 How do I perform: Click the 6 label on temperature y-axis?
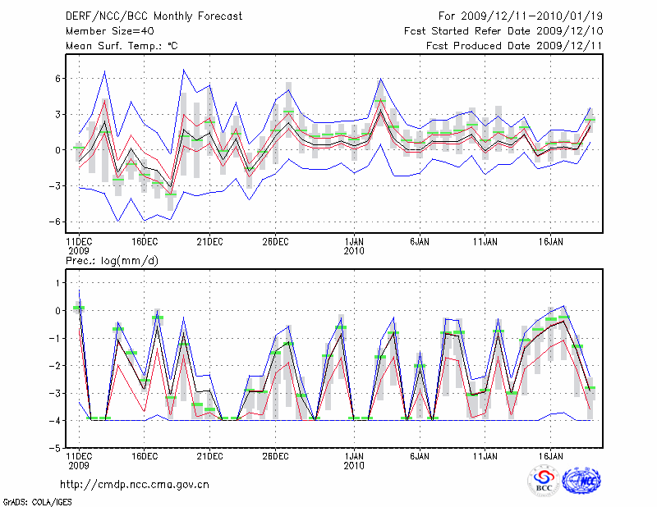pyautogui.click(x=58, y=79)
